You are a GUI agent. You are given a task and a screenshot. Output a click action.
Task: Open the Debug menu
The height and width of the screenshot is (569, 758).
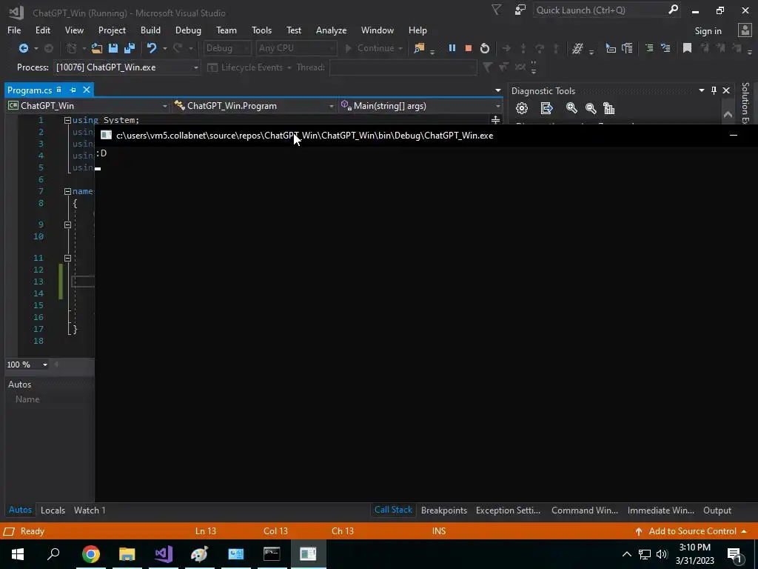point(188,30)
